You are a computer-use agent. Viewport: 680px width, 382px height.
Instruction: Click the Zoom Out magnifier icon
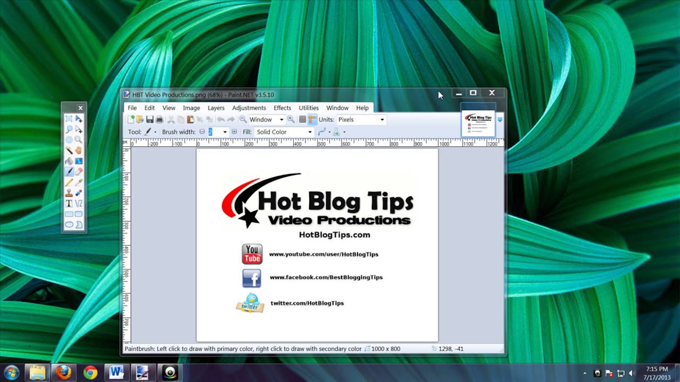[243, 119]
